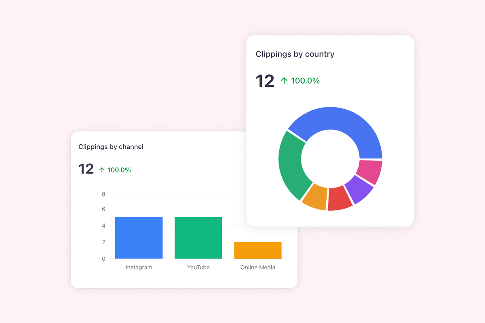Click the donut chart center hole
Image resolution: width=485 pixels, height=323 pixels.
330,158
